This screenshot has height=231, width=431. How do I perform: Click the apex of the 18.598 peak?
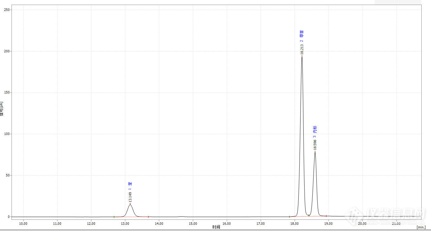click(x=315, y=152)
